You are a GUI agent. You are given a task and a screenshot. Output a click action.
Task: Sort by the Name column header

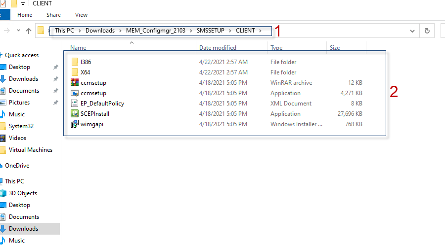tap(78, 47)
